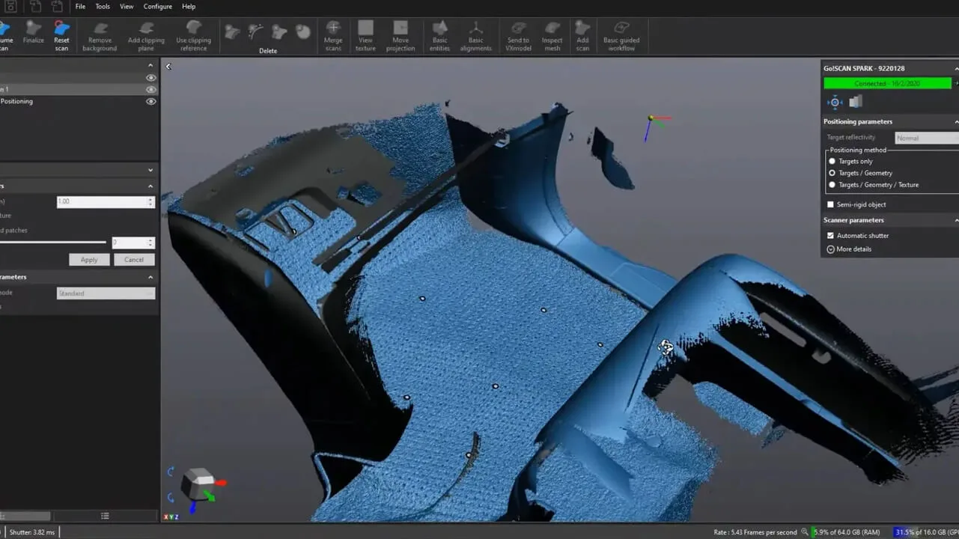Select the Targets only positioning method
The width and height of the screenshot is (959, 539).
(832, 162)
